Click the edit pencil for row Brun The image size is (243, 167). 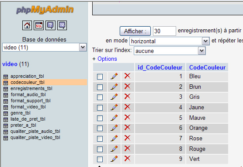[114, 87]
